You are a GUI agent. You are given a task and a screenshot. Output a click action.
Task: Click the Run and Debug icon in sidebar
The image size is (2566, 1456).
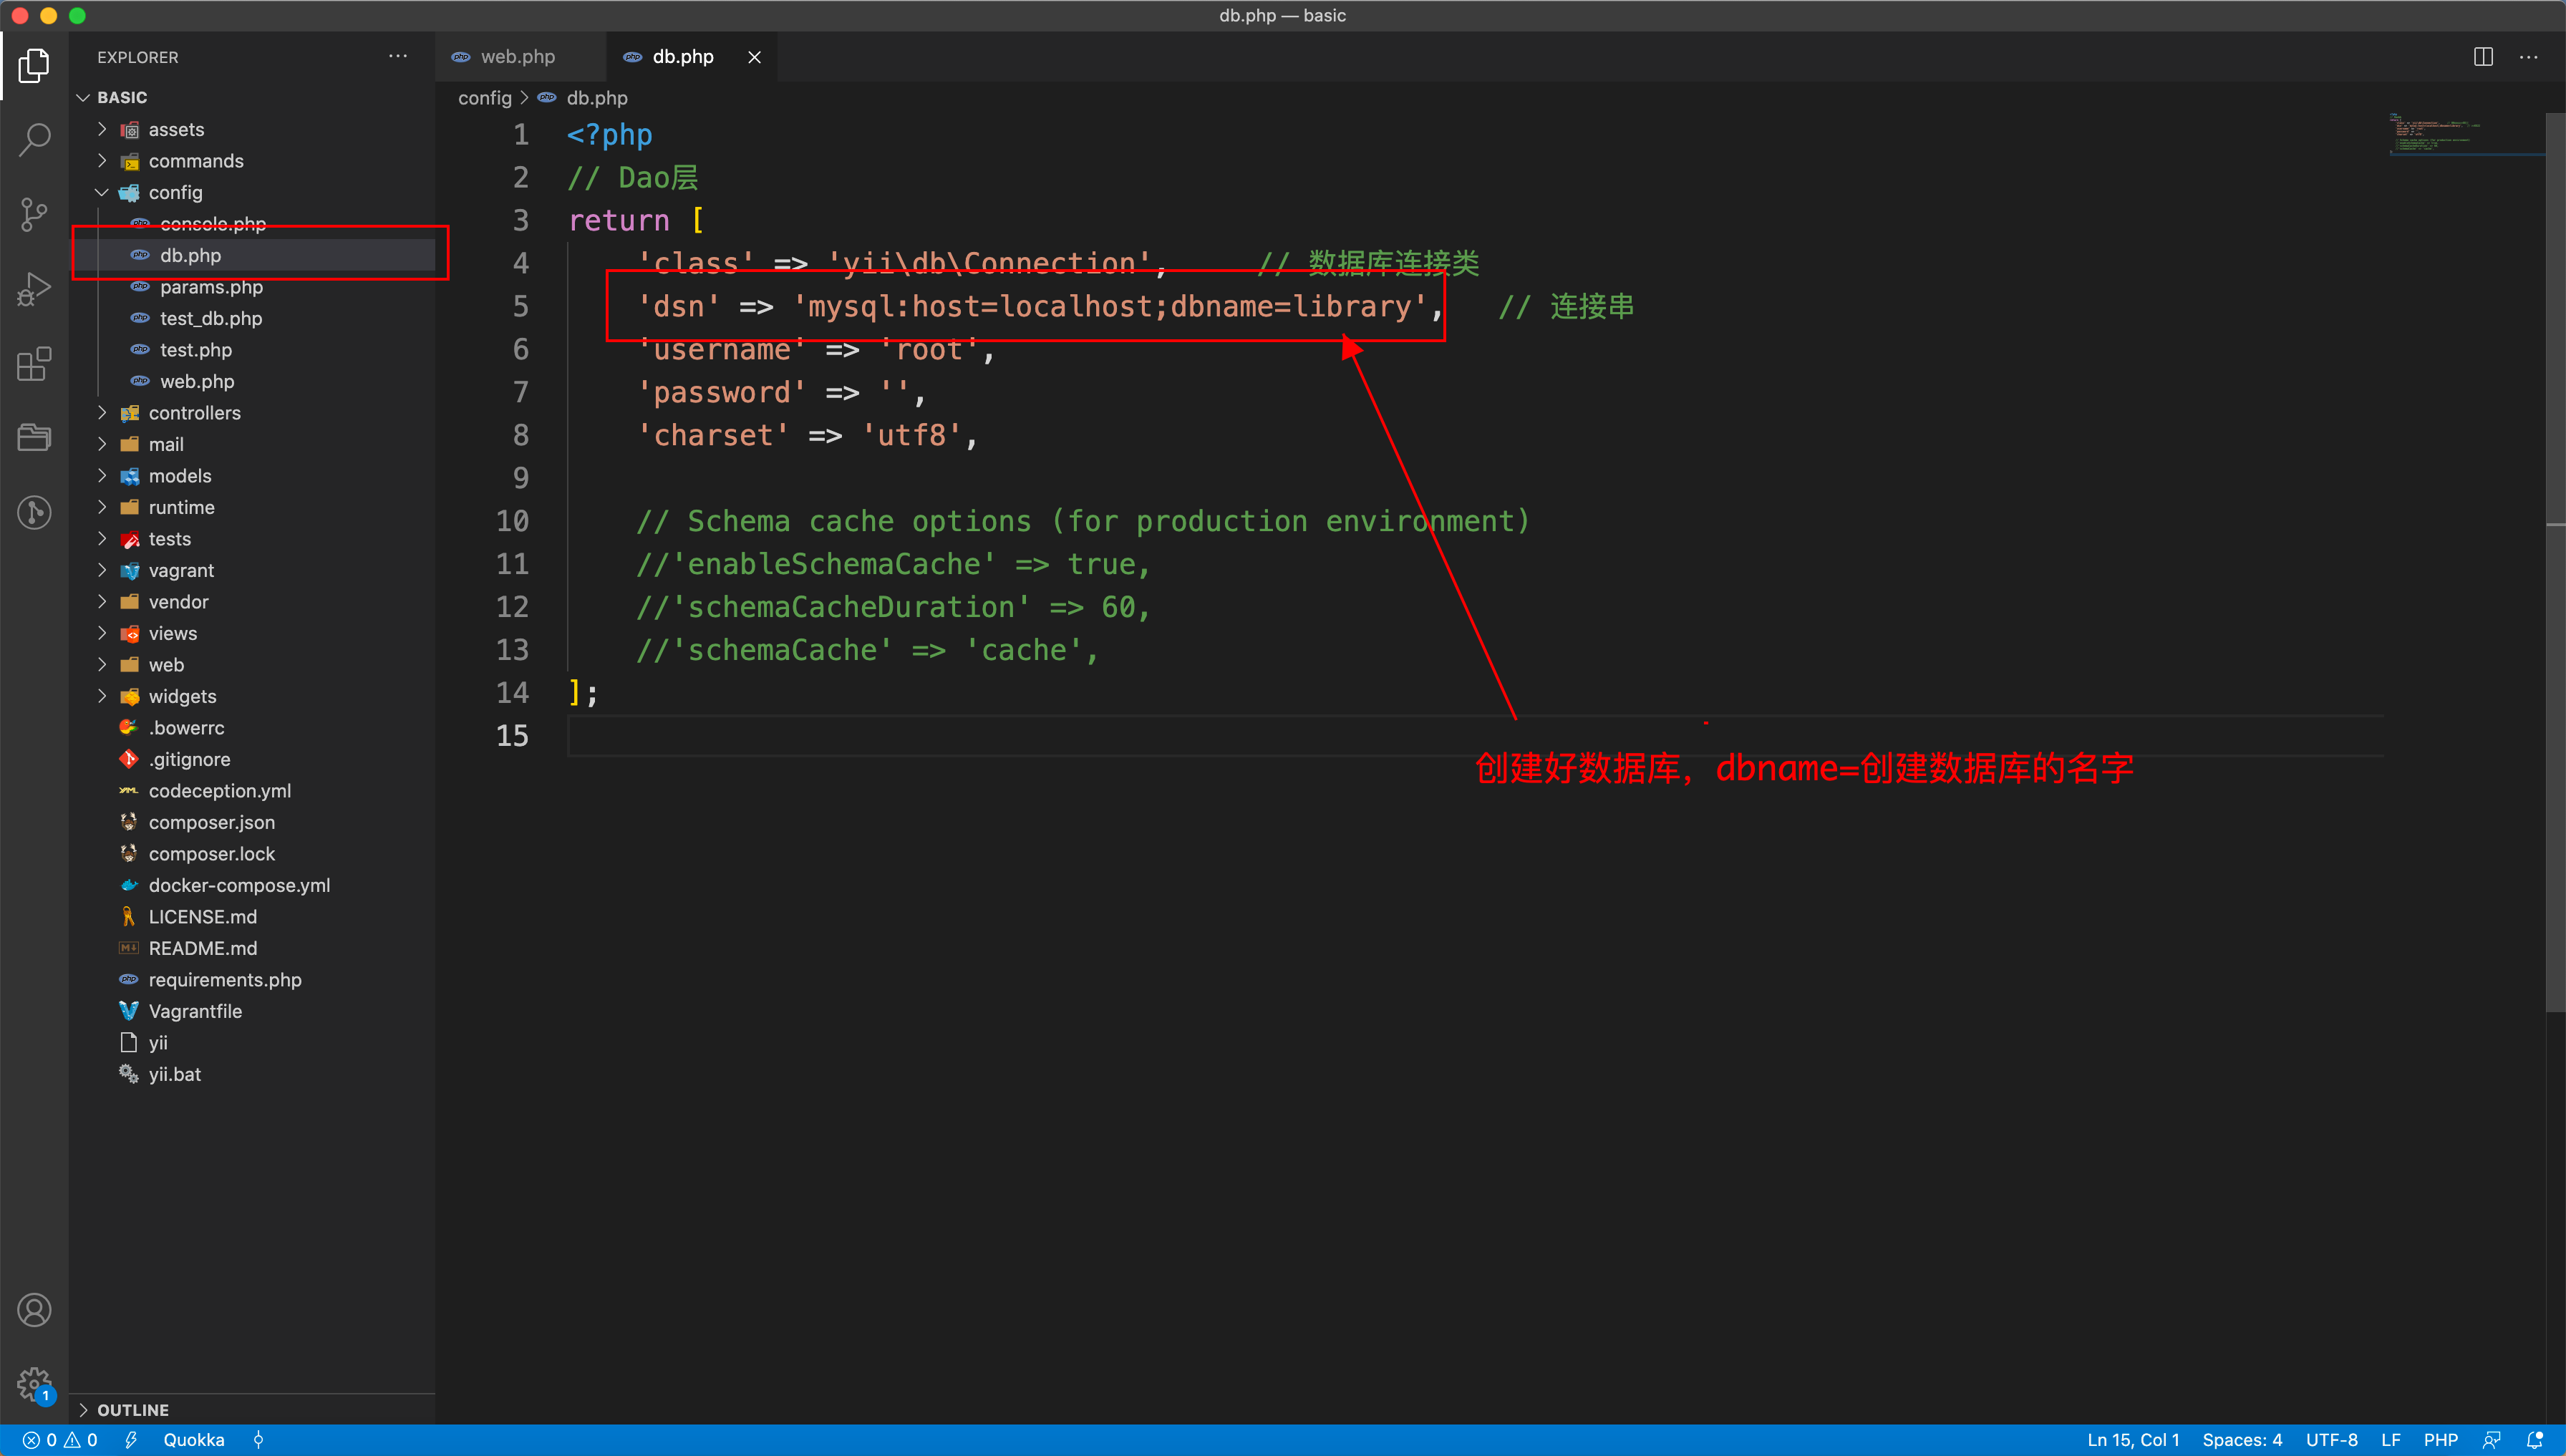tap(34, 287)
